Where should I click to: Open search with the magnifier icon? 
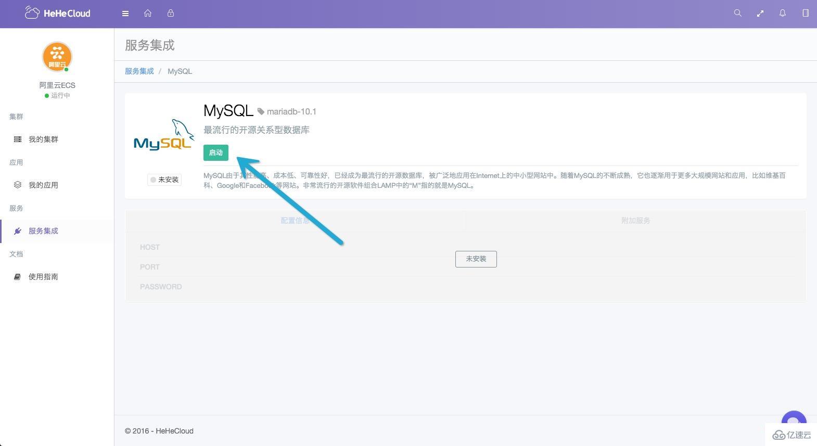coord(737,13)
